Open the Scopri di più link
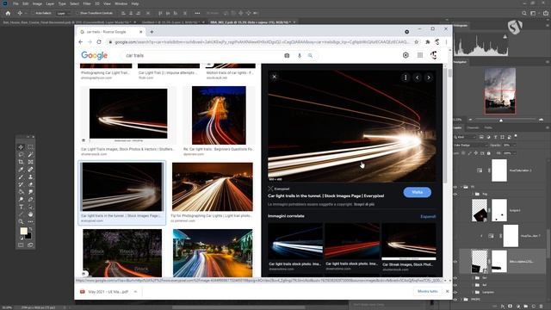This screenshot has height=310, width=551. pyautogui.click(x=364, y=204)
